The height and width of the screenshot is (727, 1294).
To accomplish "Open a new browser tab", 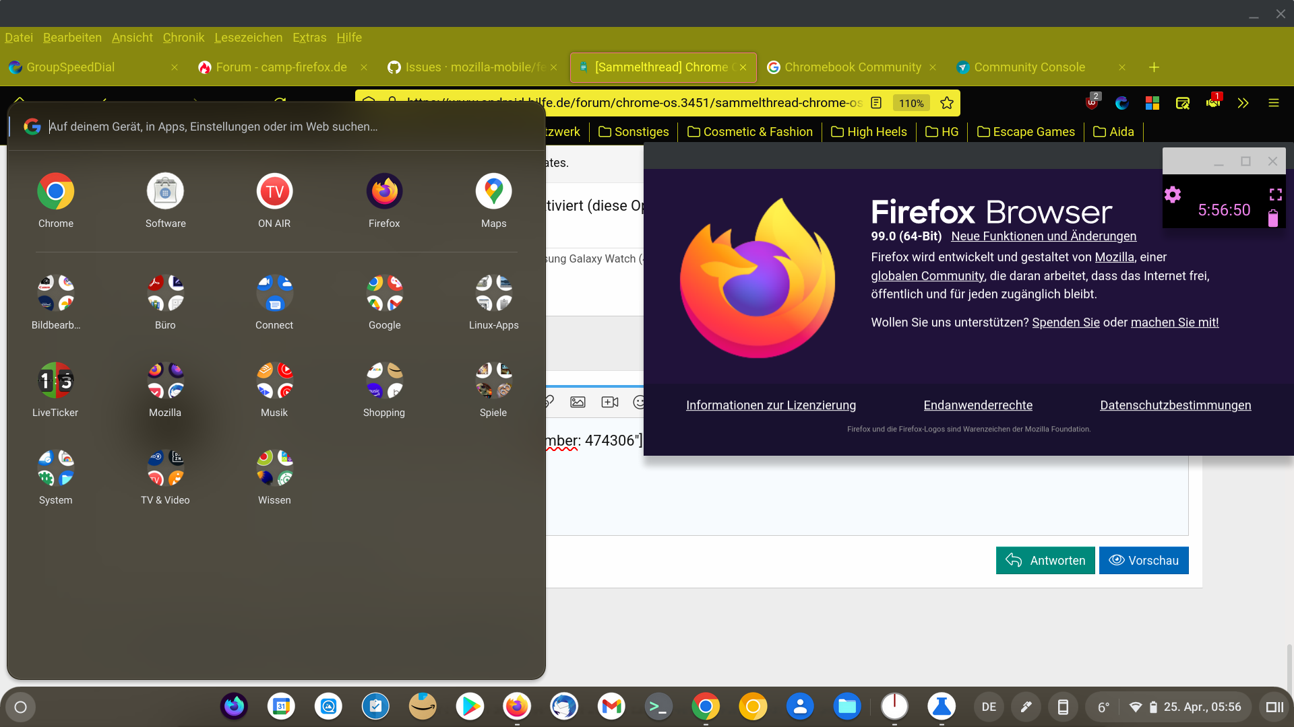I will pos(1154,67).
